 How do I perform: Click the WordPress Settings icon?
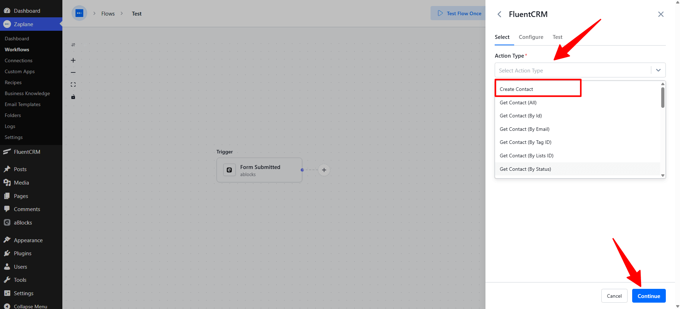pyautogui.click(x=7, y=293)
